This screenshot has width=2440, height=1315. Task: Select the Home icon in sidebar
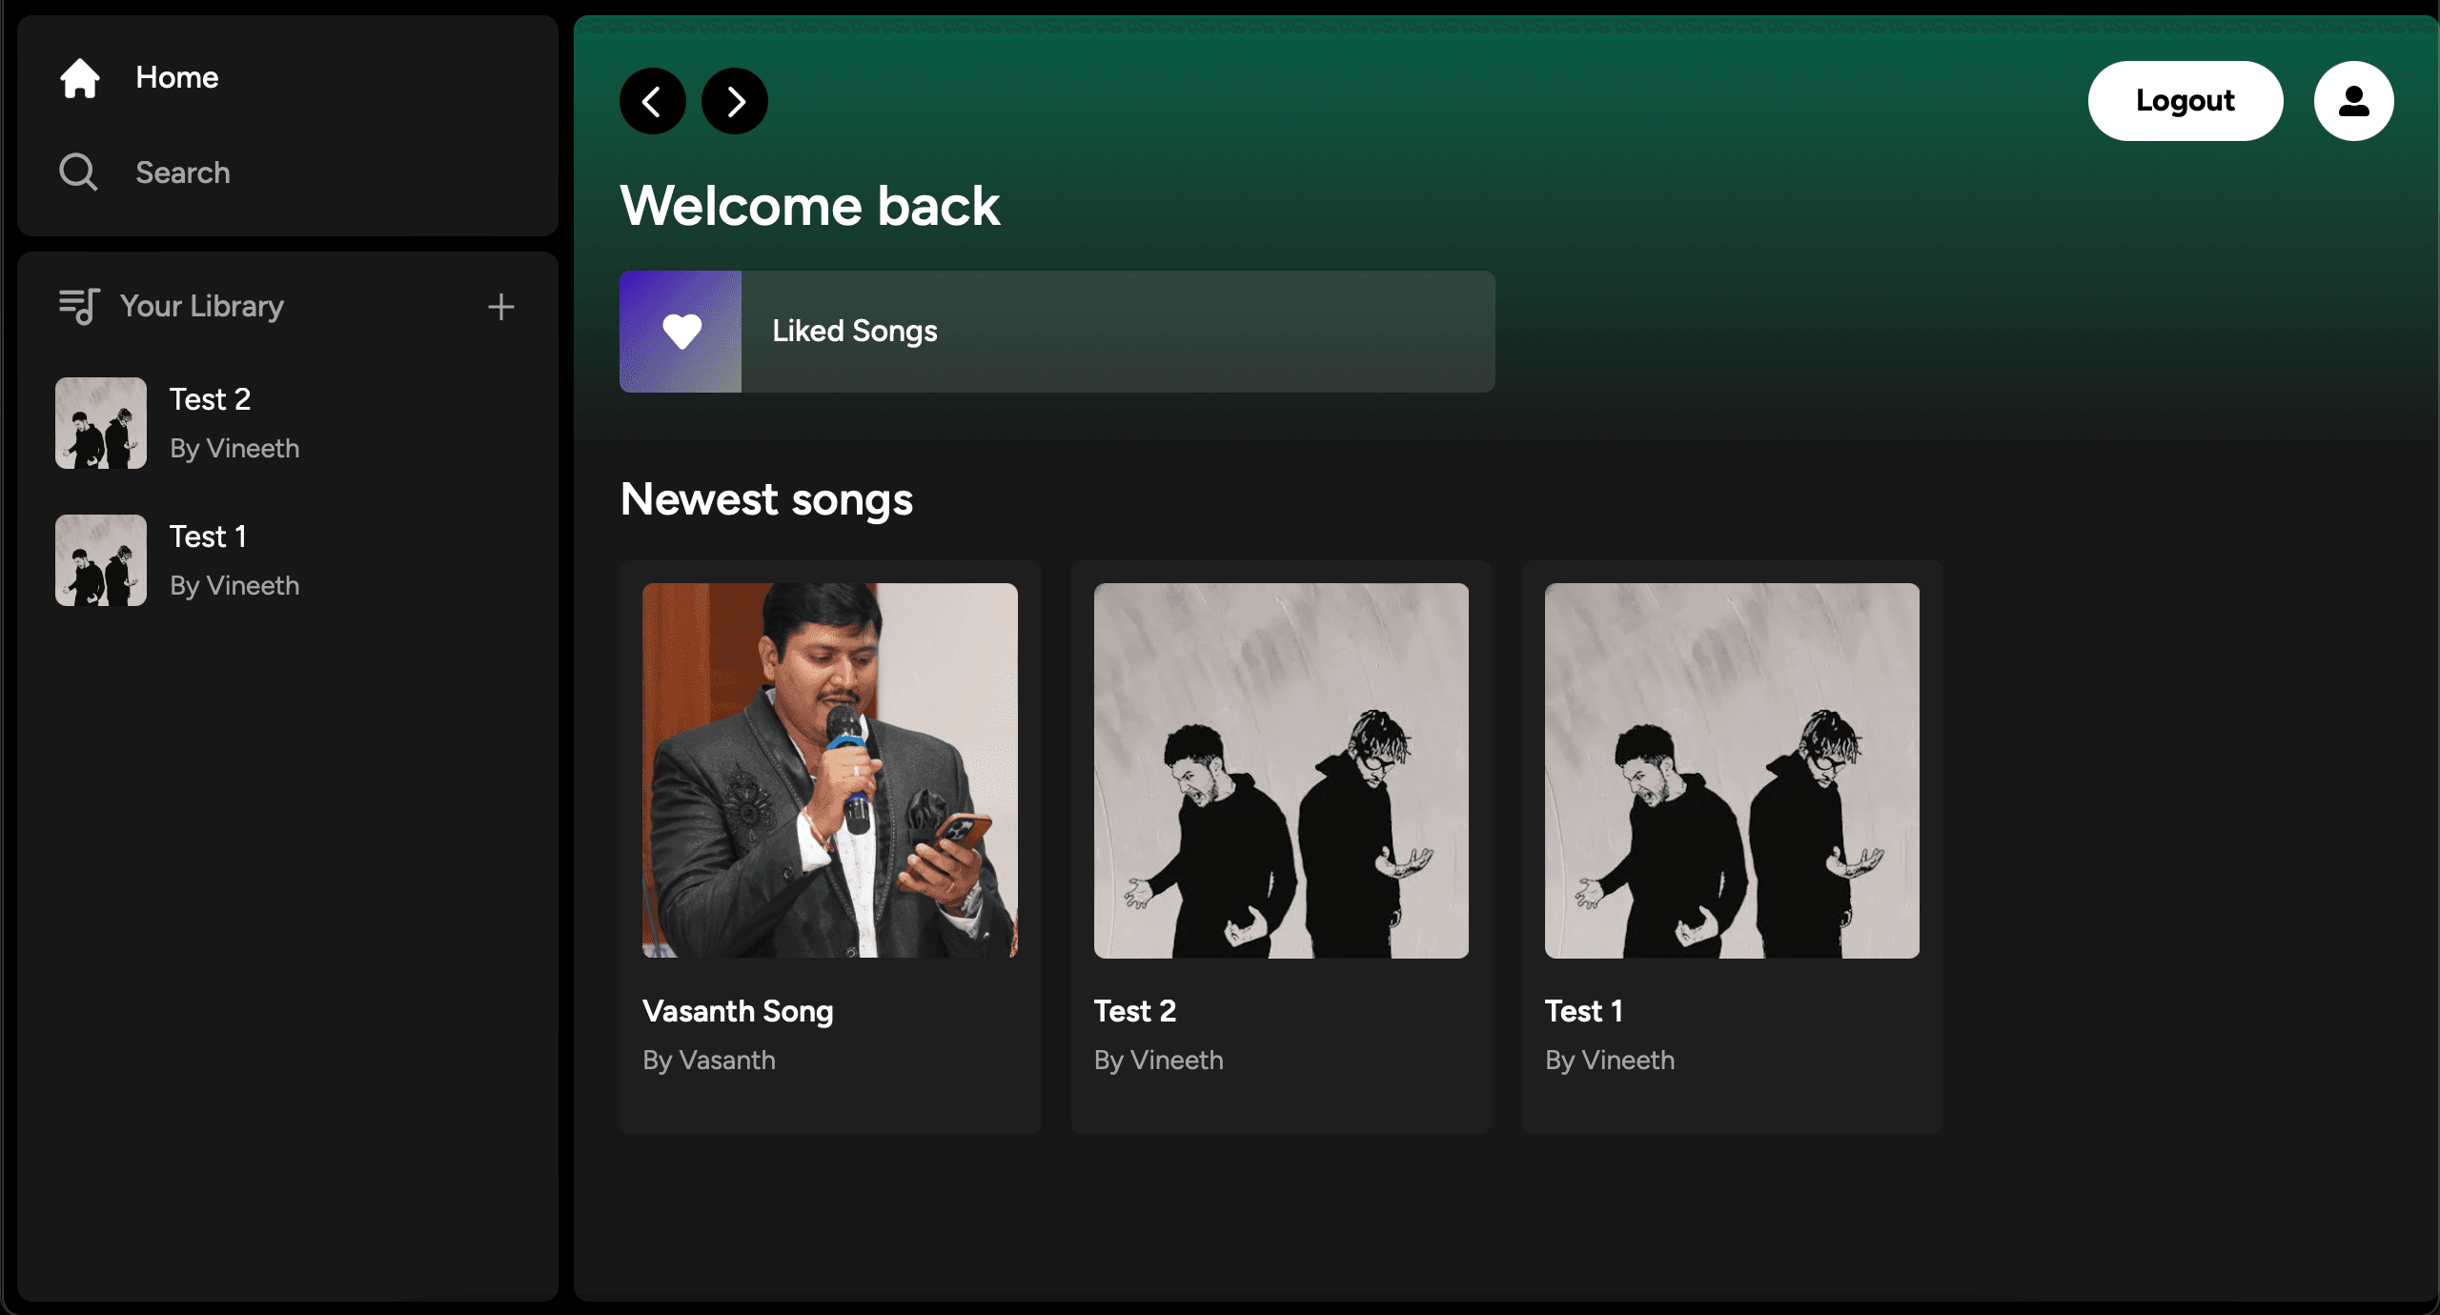pyautogui.click(x=80, y=78)
